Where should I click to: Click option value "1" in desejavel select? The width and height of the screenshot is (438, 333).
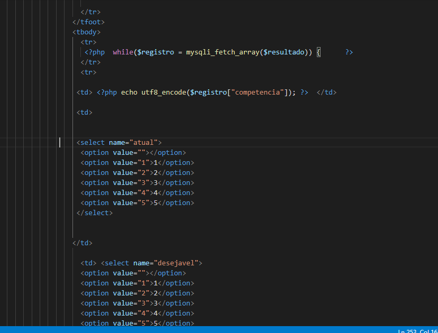click(x=137, y=283)
